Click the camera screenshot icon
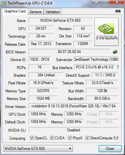 [118, 11]
